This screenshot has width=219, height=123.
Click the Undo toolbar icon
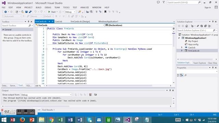tap(36, 12)
